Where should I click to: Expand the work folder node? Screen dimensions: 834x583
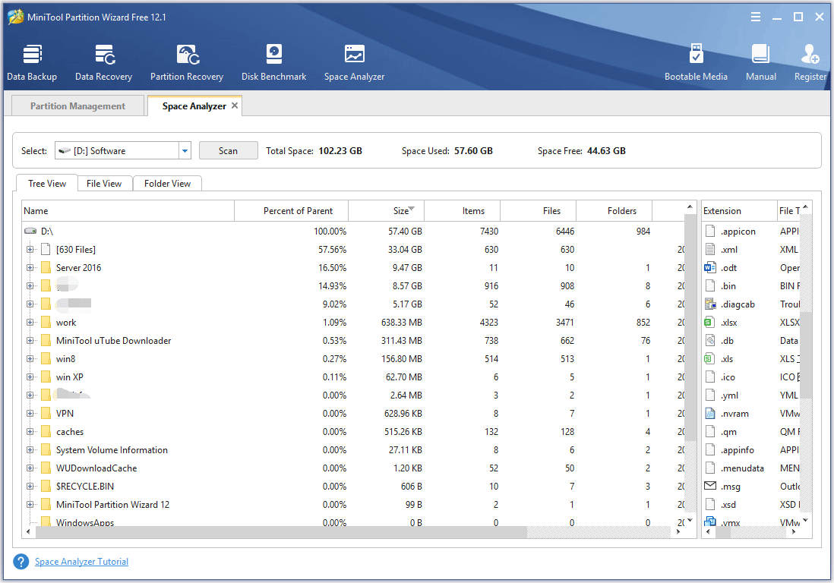point(30,322)
